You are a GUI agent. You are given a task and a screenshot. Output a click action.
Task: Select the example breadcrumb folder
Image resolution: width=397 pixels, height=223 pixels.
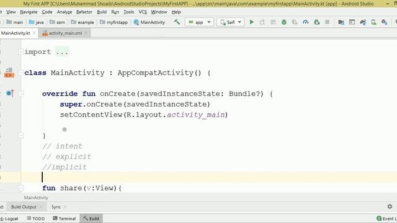tap(83, 22)
